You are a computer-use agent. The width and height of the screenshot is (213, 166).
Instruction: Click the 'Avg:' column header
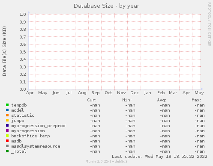[162, 100]
